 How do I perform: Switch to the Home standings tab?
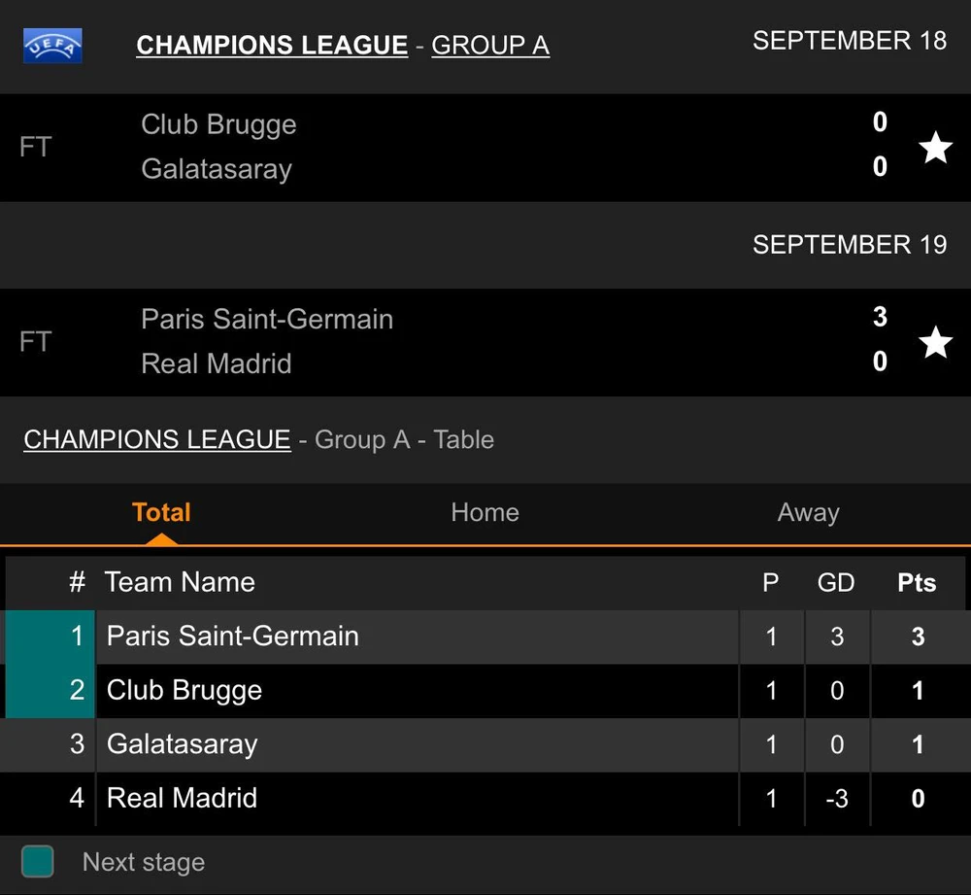485,512
